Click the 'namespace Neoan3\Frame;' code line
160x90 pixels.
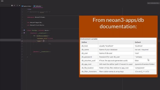click(x=36, y=17)
